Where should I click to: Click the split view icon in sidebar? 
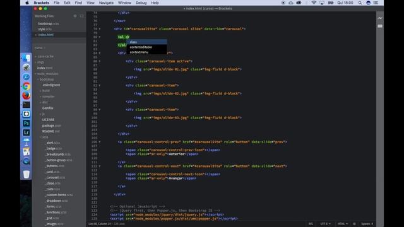click(81, 16)
